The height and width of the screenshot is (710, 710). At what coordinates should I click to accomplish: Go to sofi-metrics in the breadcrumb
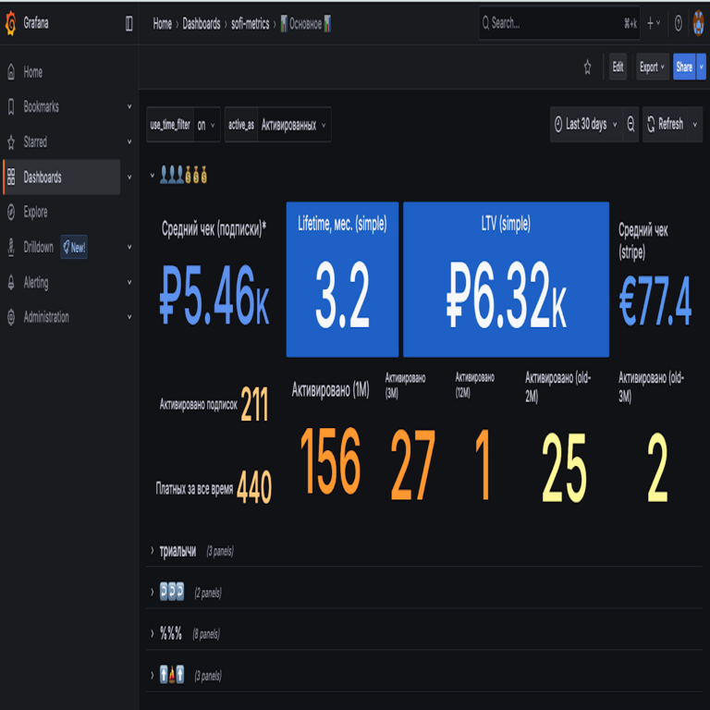(250, 24)
